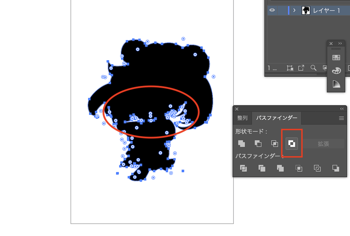Viewport: 350px width, 236px height.
Task: Toggle visibility of レイヤー 1
Action: (x=272, y=10)
